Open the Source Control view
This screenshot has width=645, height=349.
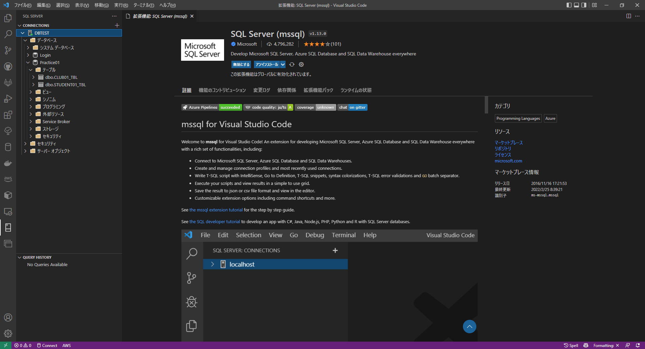8,50
